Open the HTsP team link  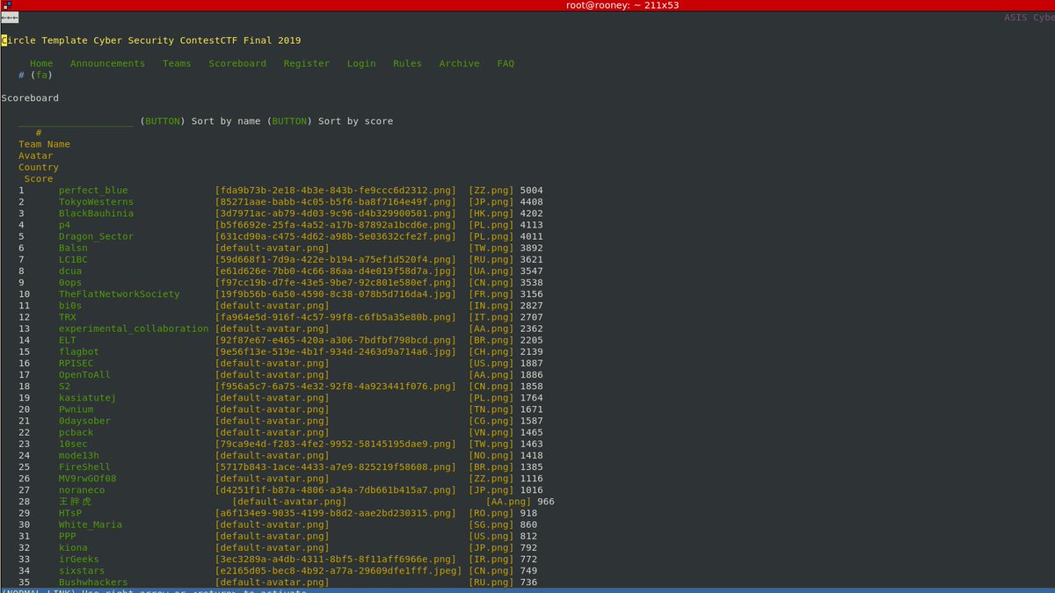point(70,513)
